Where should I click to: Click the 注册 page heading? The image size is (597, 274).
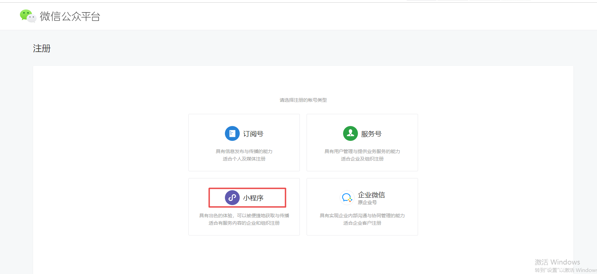click(42, 48)
